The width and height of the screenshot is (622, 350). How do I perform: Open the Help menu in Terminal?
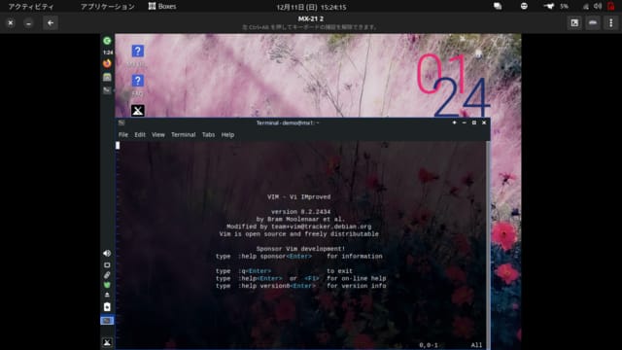(227, 135)
